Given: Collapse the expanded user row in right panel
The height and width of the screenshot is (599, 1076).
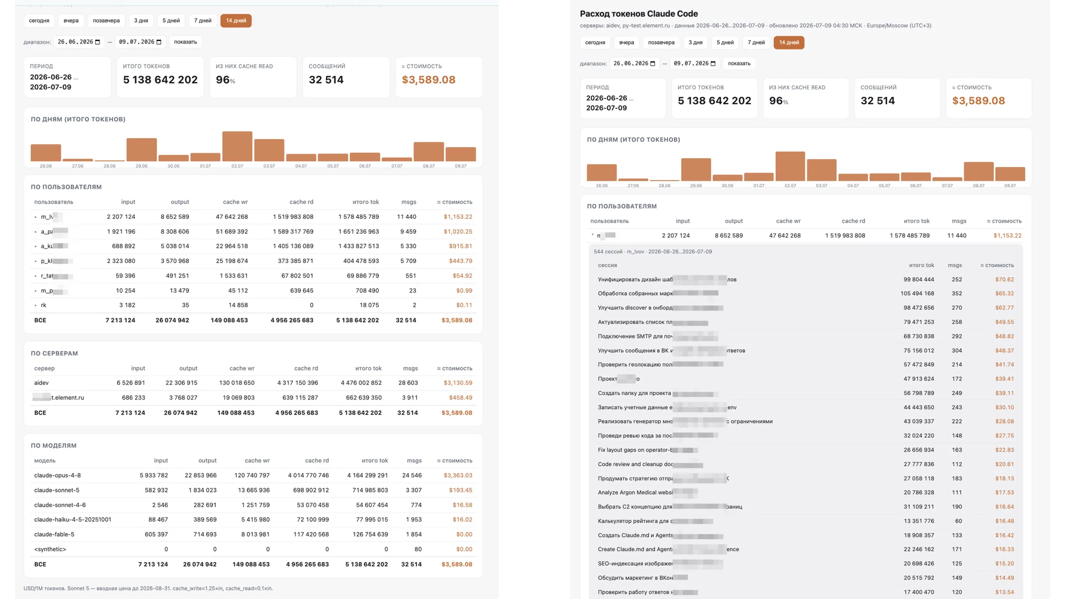Looking at the screenshot, I should click(x=592, y=236).
